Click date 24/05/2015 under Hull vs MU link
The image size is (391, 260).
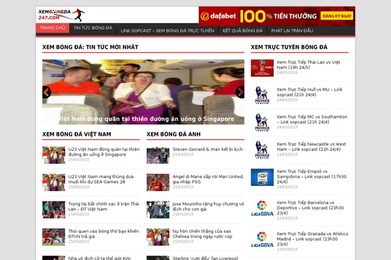click(x=287, y=99)
